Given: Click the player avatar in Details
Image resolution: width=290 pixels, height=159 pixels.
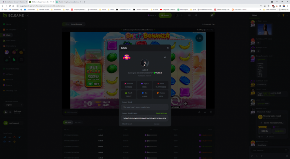Looking at the screenshot, I should click(x=145, y=63).
